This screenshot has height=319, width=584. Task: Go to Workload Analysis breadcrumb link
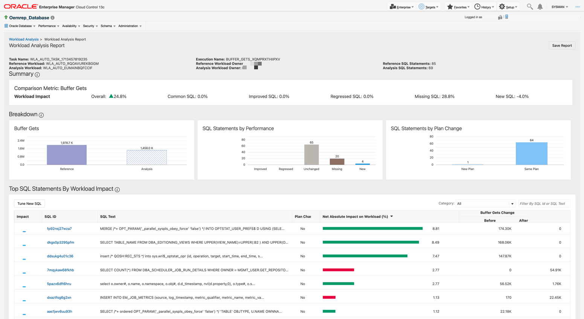coord(24,39)
